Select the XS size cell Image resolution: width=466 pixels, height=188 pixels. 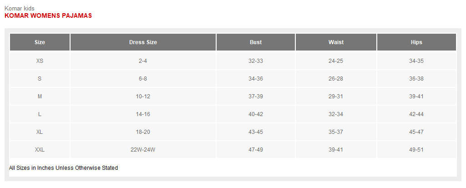click(x=40, y=61)
